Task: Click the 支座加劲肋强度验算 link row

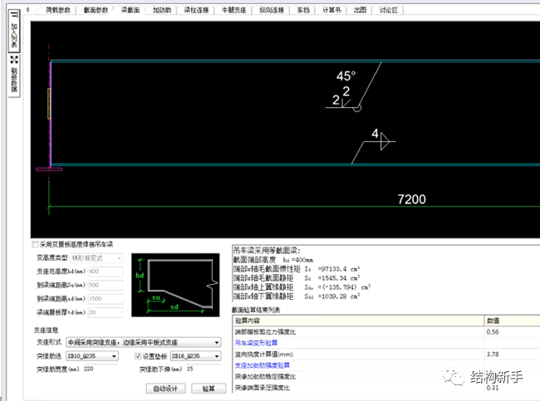Action: click(263, 365)
